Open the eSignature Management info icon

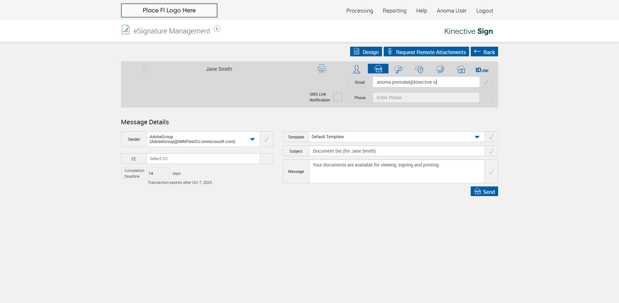[x=217, y=29]
